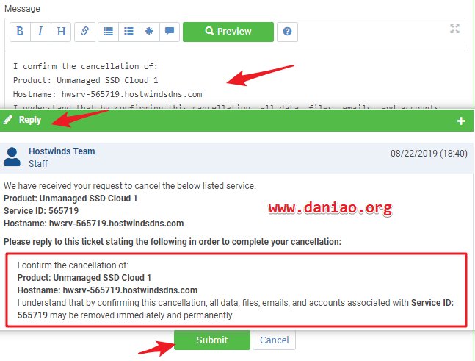The height and width of the screenshot is (361, 475).
Task: Toggle bold formatting in message editor
Action: click(20, 32)
